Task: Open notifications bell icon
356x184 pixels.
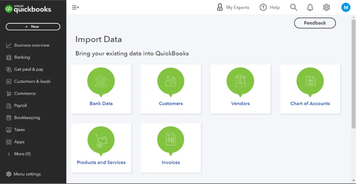Action: 310,7
